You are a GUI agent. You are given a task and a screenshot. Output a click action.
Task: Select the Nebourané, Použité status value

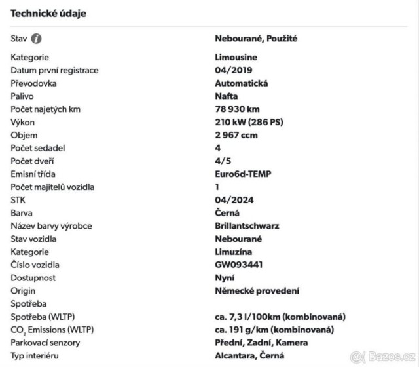point(256,39)
